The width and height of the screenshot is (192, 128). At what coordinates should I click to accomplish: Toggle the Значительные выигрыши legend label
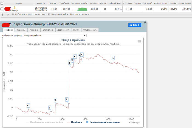click(x=105, y=122)
